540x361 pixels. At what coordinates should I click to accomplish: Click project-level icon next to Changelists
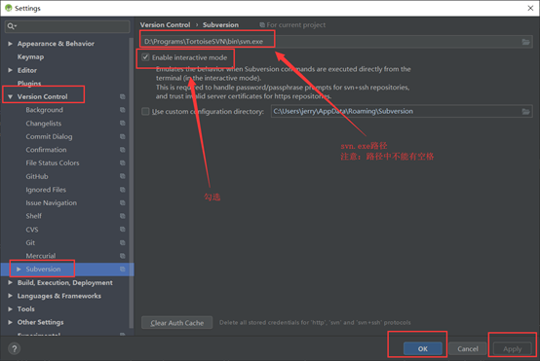122,123
